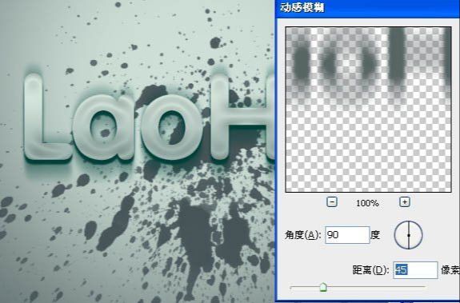
Task: Click the 距离(D): label
Action: coord(371,270)
